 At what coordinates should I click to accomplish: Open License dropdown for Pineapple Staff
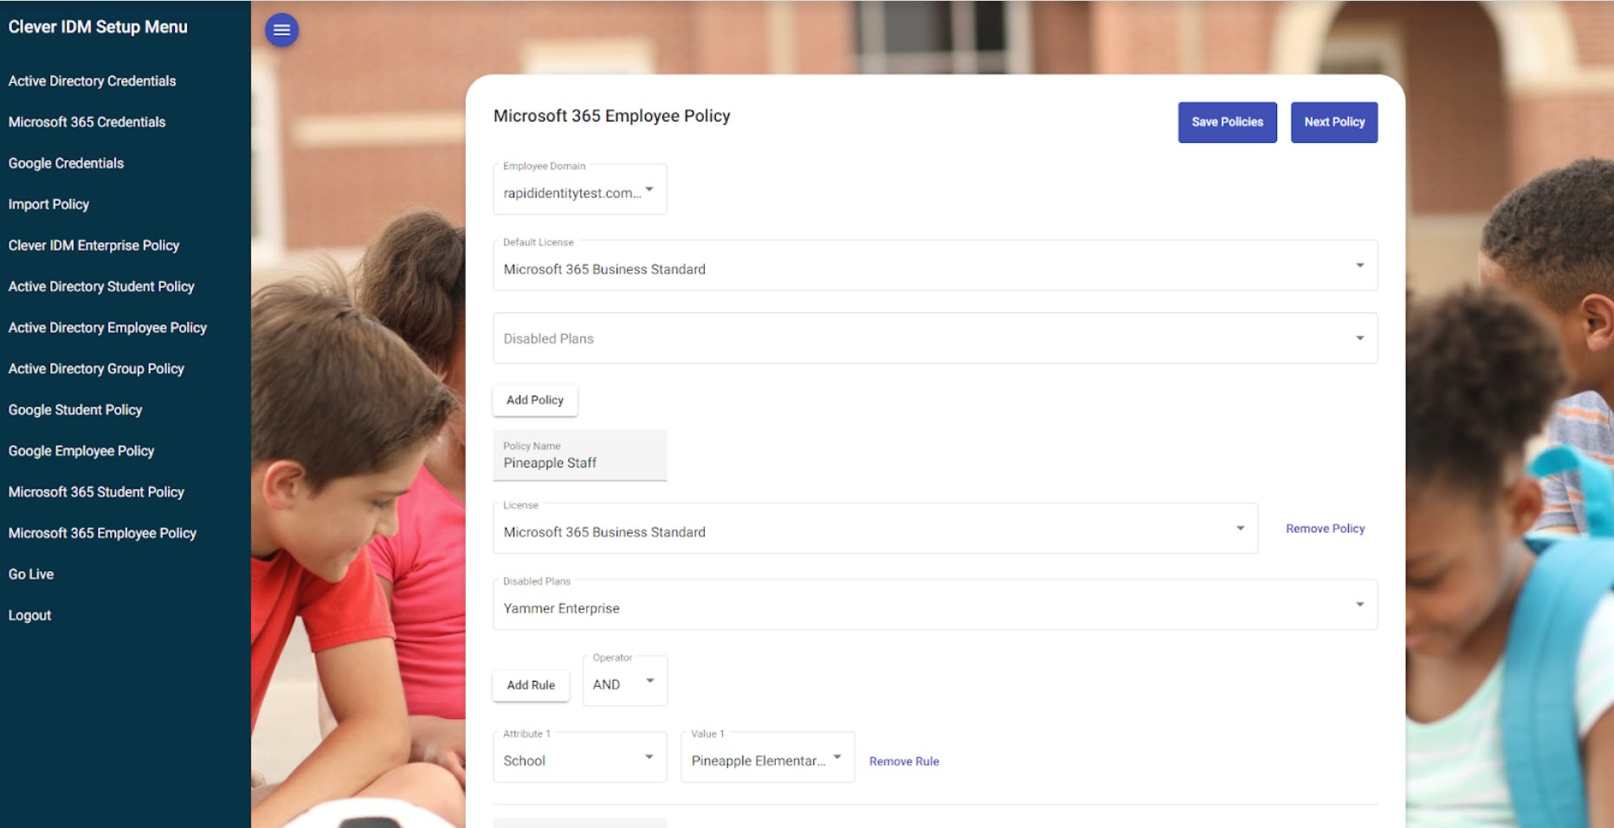pyautogui.click(x=875, y=529)
